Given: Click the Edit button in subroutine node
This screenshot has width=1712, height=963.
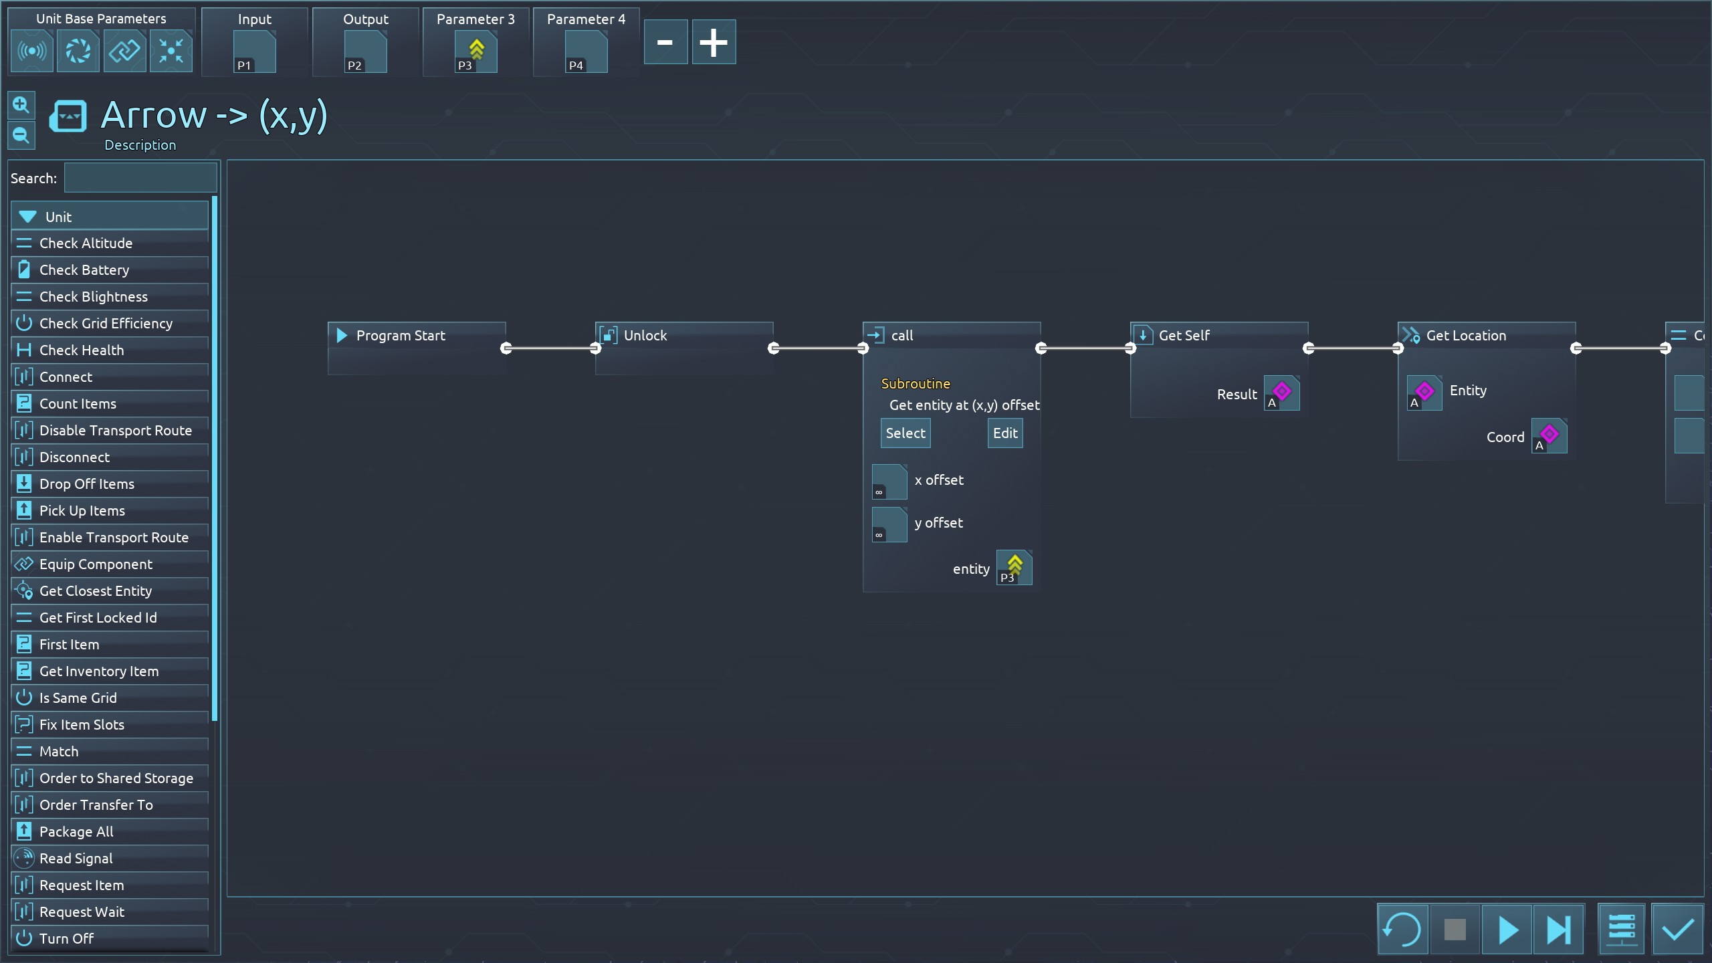Looking at the screenshot, I should pos(1004,433).
